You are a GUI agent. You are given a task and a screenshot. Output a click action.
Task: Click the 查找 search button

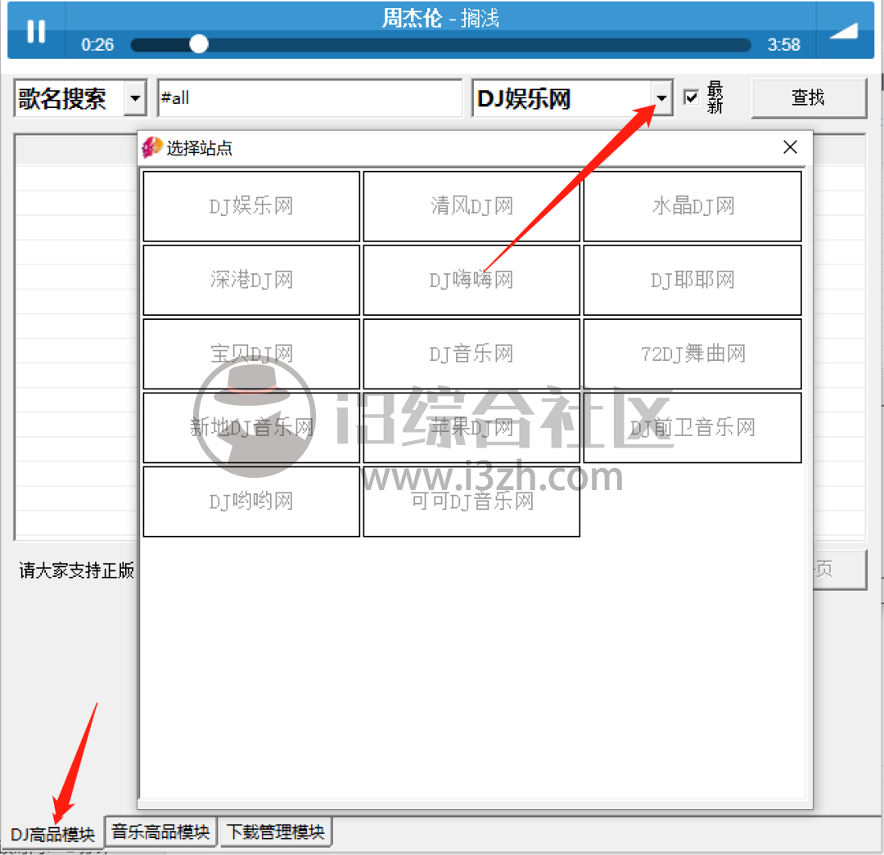pos(809,98)
